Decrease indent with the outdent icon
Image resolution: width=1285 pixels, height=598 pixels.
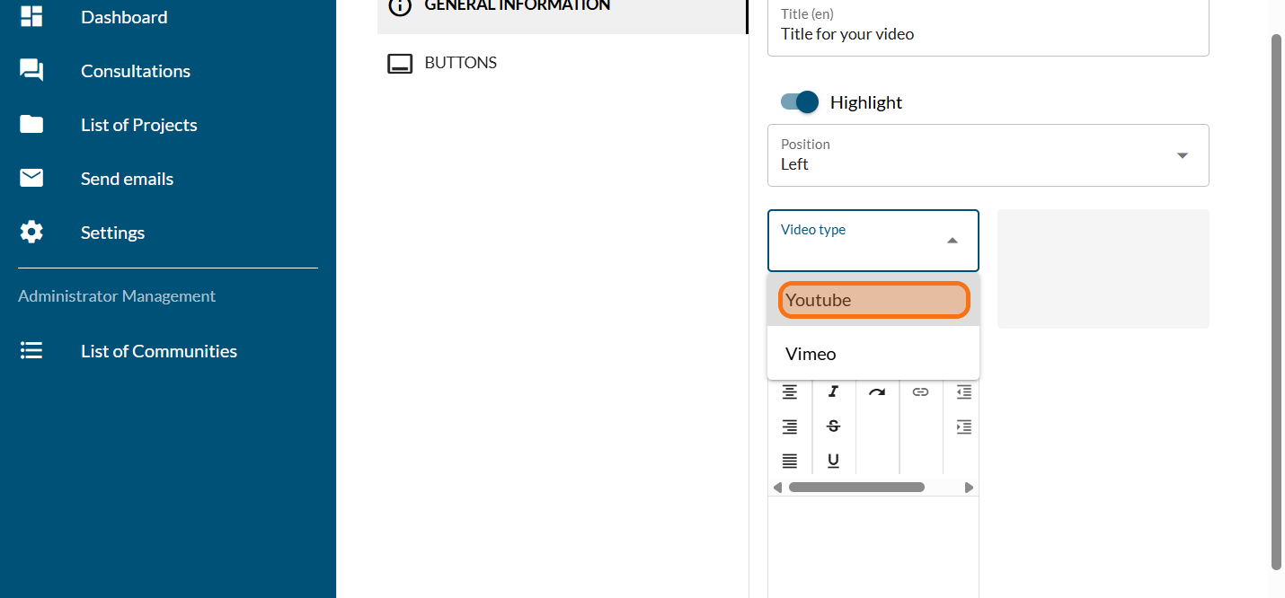pyautogui.click(x=963, y=392)
